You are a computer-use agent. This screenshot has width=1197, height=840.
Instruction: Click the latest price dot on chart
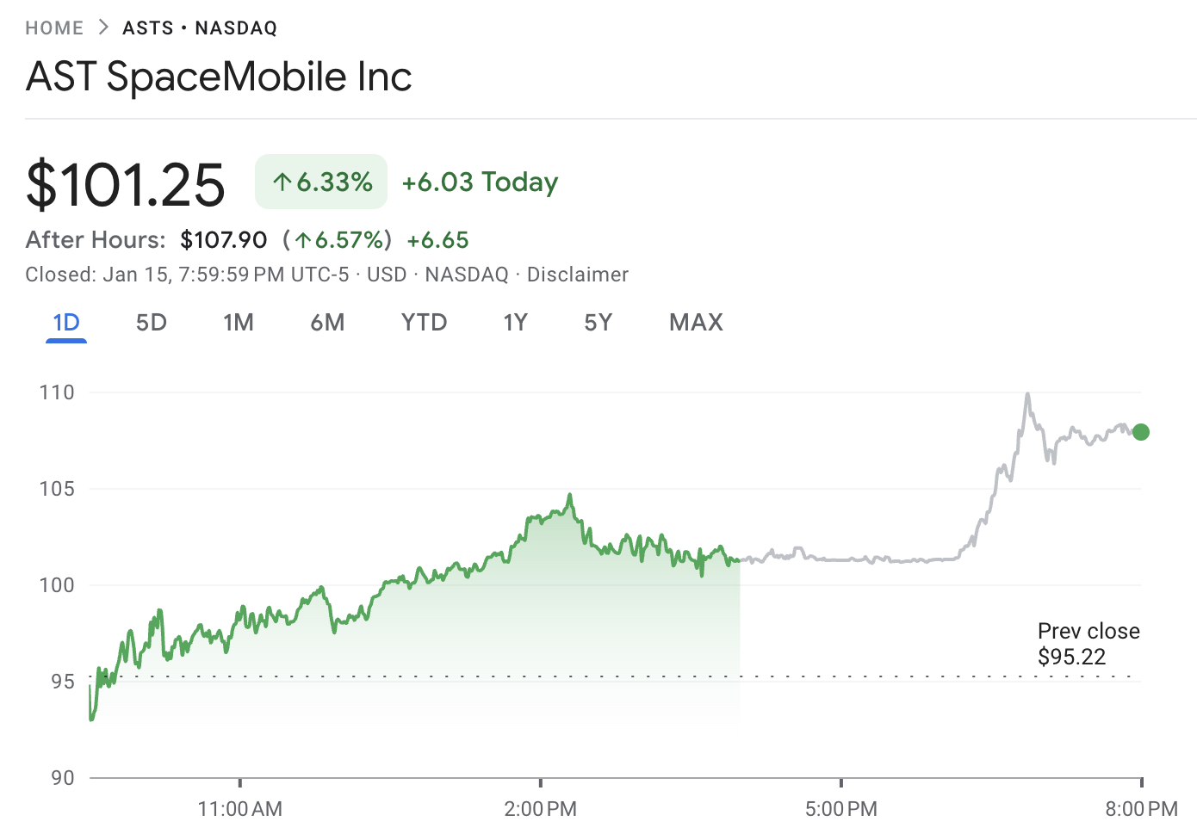[1139, 432]
